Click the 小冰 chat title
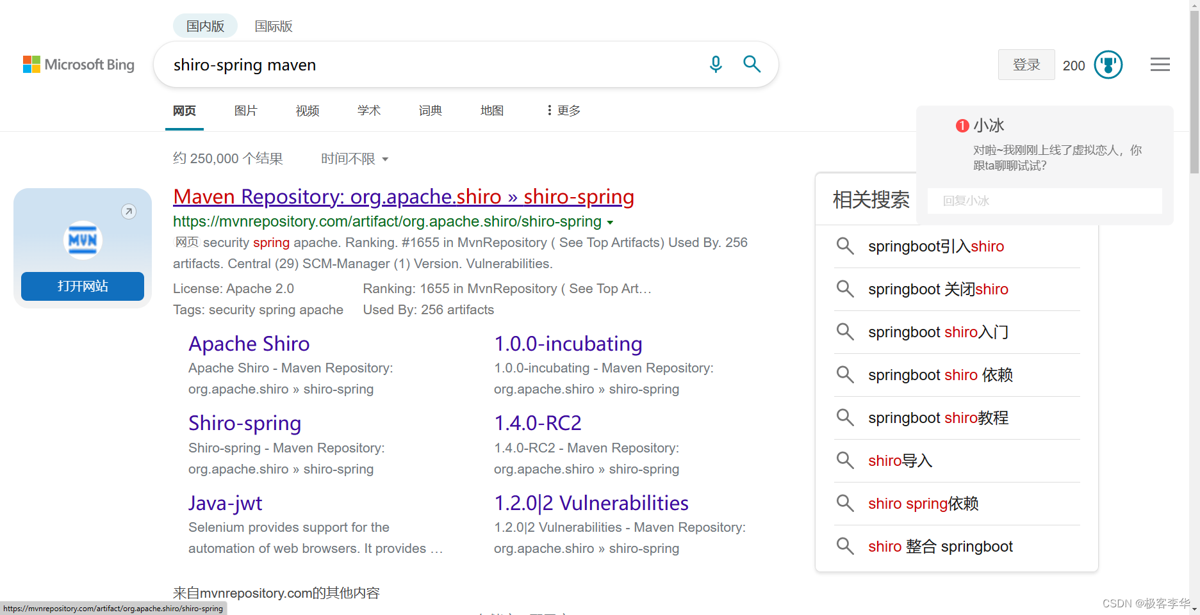 (989, 125)
